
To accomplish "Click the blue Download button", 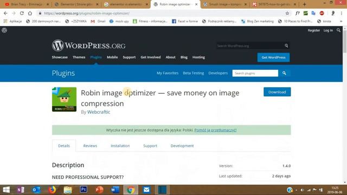I will 277,92.
